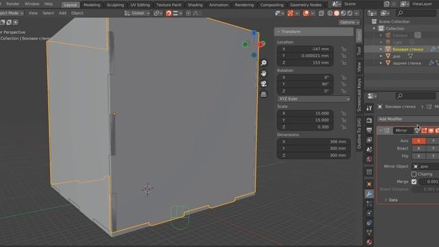439x247 pixels.
Task: Lock the Location X value
Action: click(344, 49)
